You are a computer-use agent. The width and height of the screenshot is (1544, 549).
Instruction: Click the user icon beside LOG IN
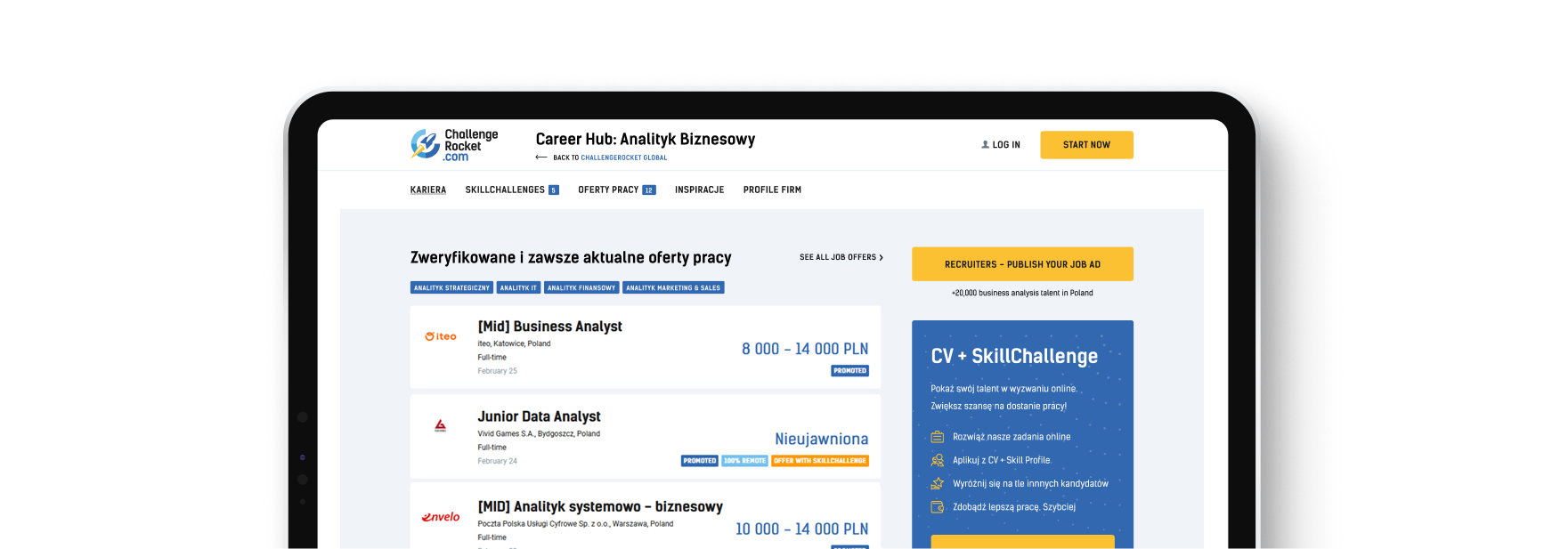985,145
